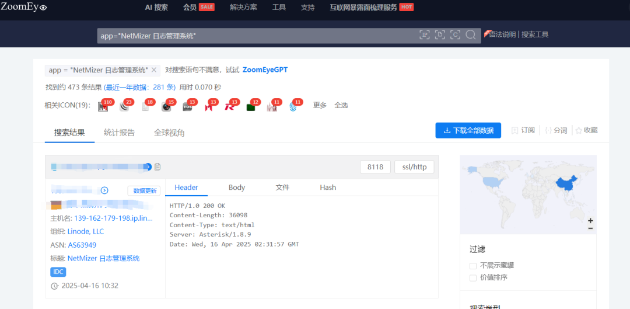The height and width of the screenshot is (309, 630).
Task: Click 下载全部数据 button
Action: 468,130
